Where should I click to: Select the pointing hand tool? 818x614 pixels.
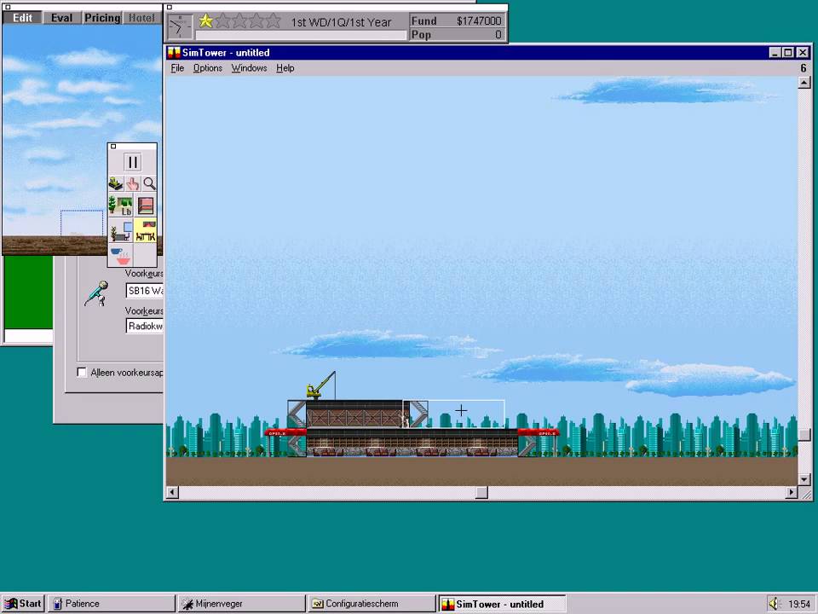pos(133,183)
